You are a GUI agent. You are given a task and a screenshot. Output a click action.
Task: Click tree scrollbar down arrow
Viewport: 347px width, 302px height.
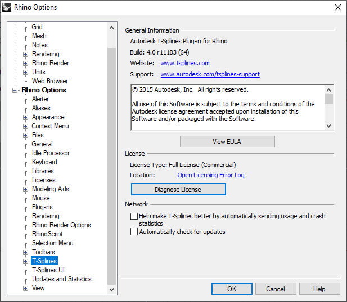coord(111,289)
